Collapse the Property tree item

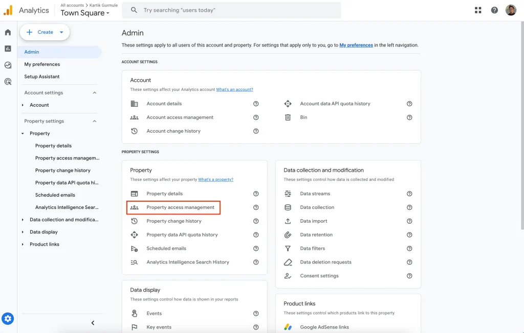[x=23, y=133]
